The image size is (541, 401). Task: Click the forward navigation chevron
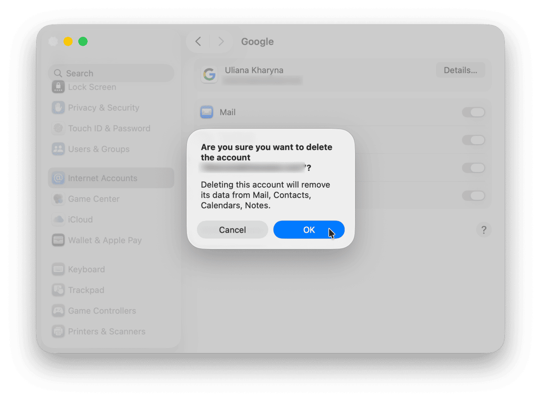click(x=221, y=41)
